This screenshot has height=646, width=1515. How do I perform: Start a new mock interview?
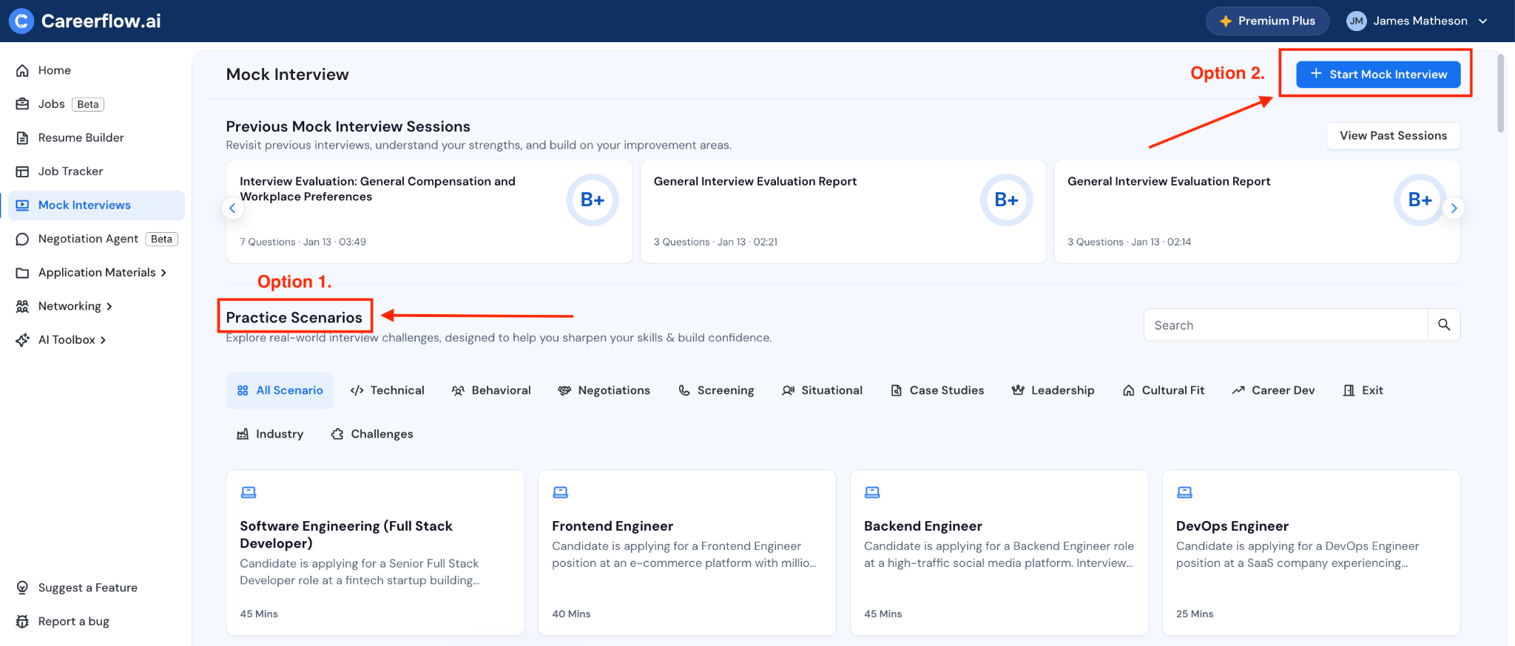1378,74
